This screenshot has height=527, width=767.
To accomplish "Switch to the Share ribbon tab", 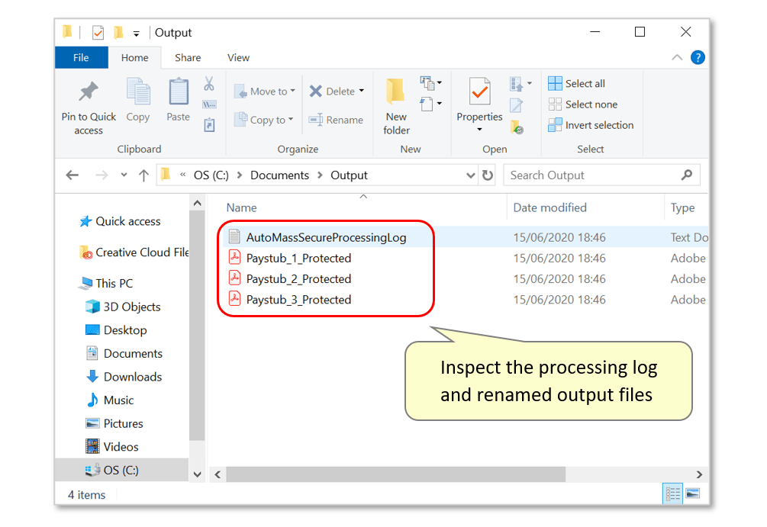I will click(x=187, y=57).
